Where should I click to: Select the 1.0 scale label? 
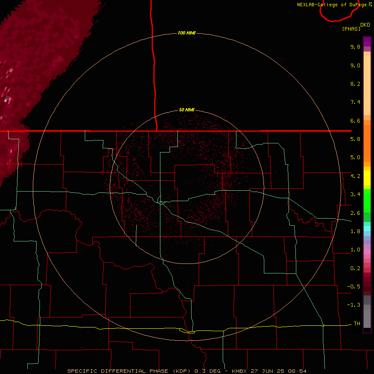point(355,250)
